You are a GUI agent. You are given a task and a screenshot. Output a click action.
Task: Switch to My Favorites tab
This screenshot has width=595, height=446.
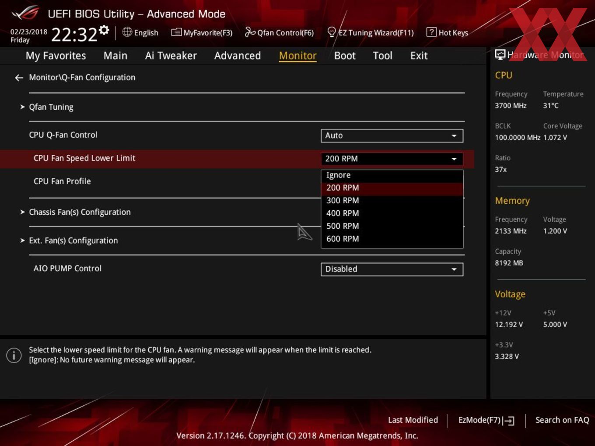[x=56, y=56]
